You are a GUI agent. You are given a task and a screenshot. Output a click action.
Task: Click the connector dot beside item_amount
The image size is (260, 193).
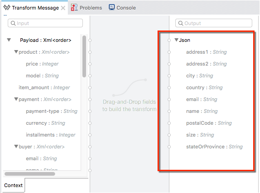(x=90, y=87)
